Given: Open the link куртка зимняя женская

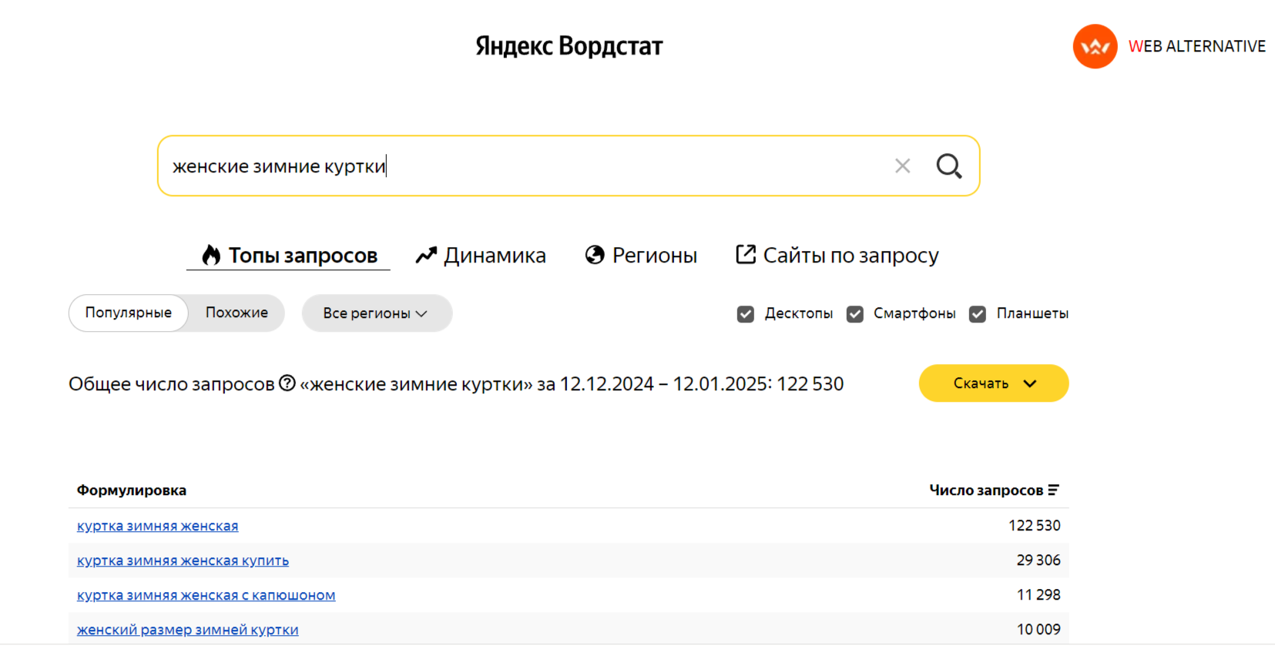Looking at the screenshot, I should 157,526.
